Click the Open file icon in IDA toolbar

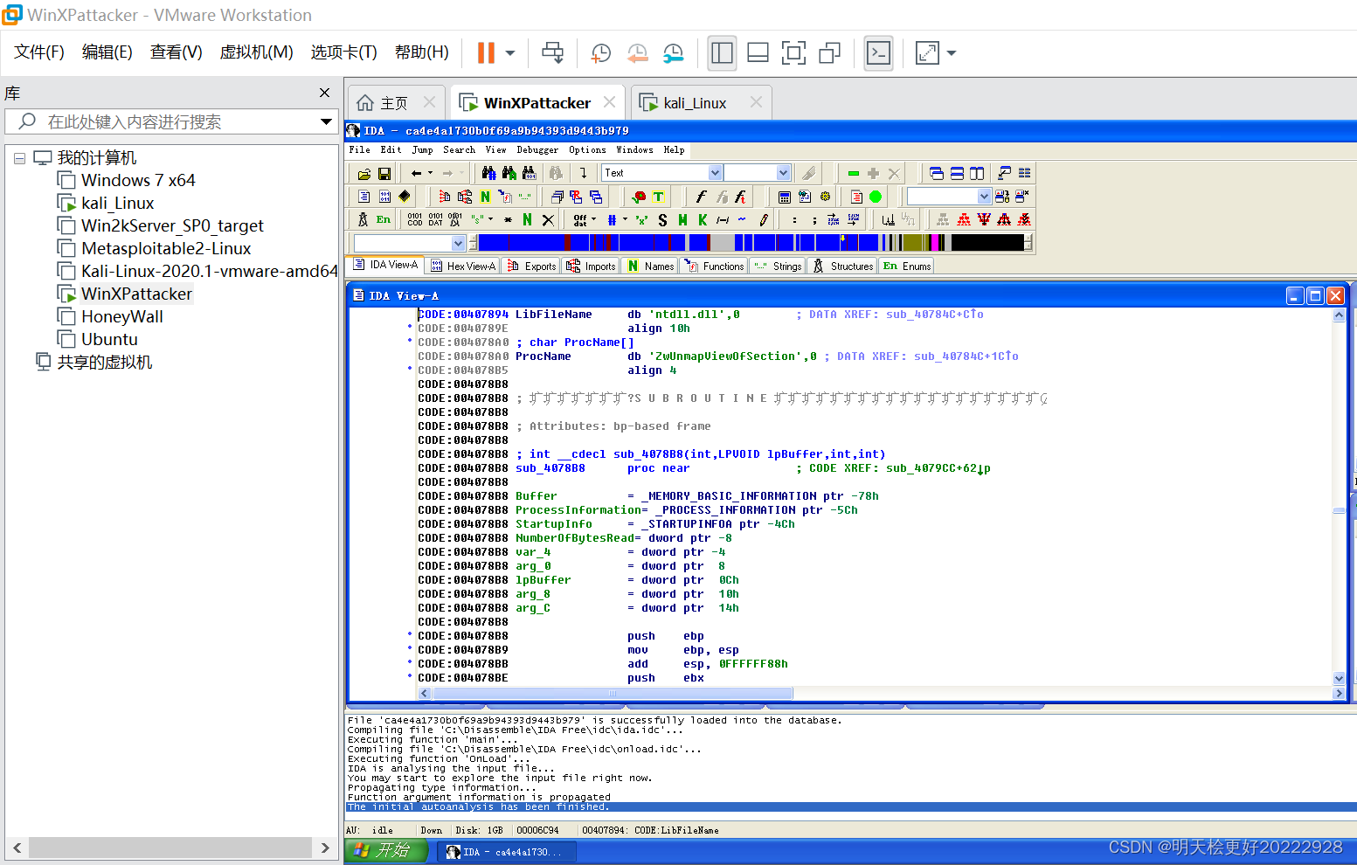(x=364, y=173)
